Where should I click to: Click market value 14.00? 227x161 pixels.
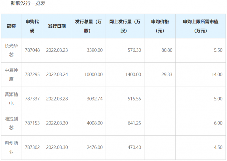click(x=217, y=74)
